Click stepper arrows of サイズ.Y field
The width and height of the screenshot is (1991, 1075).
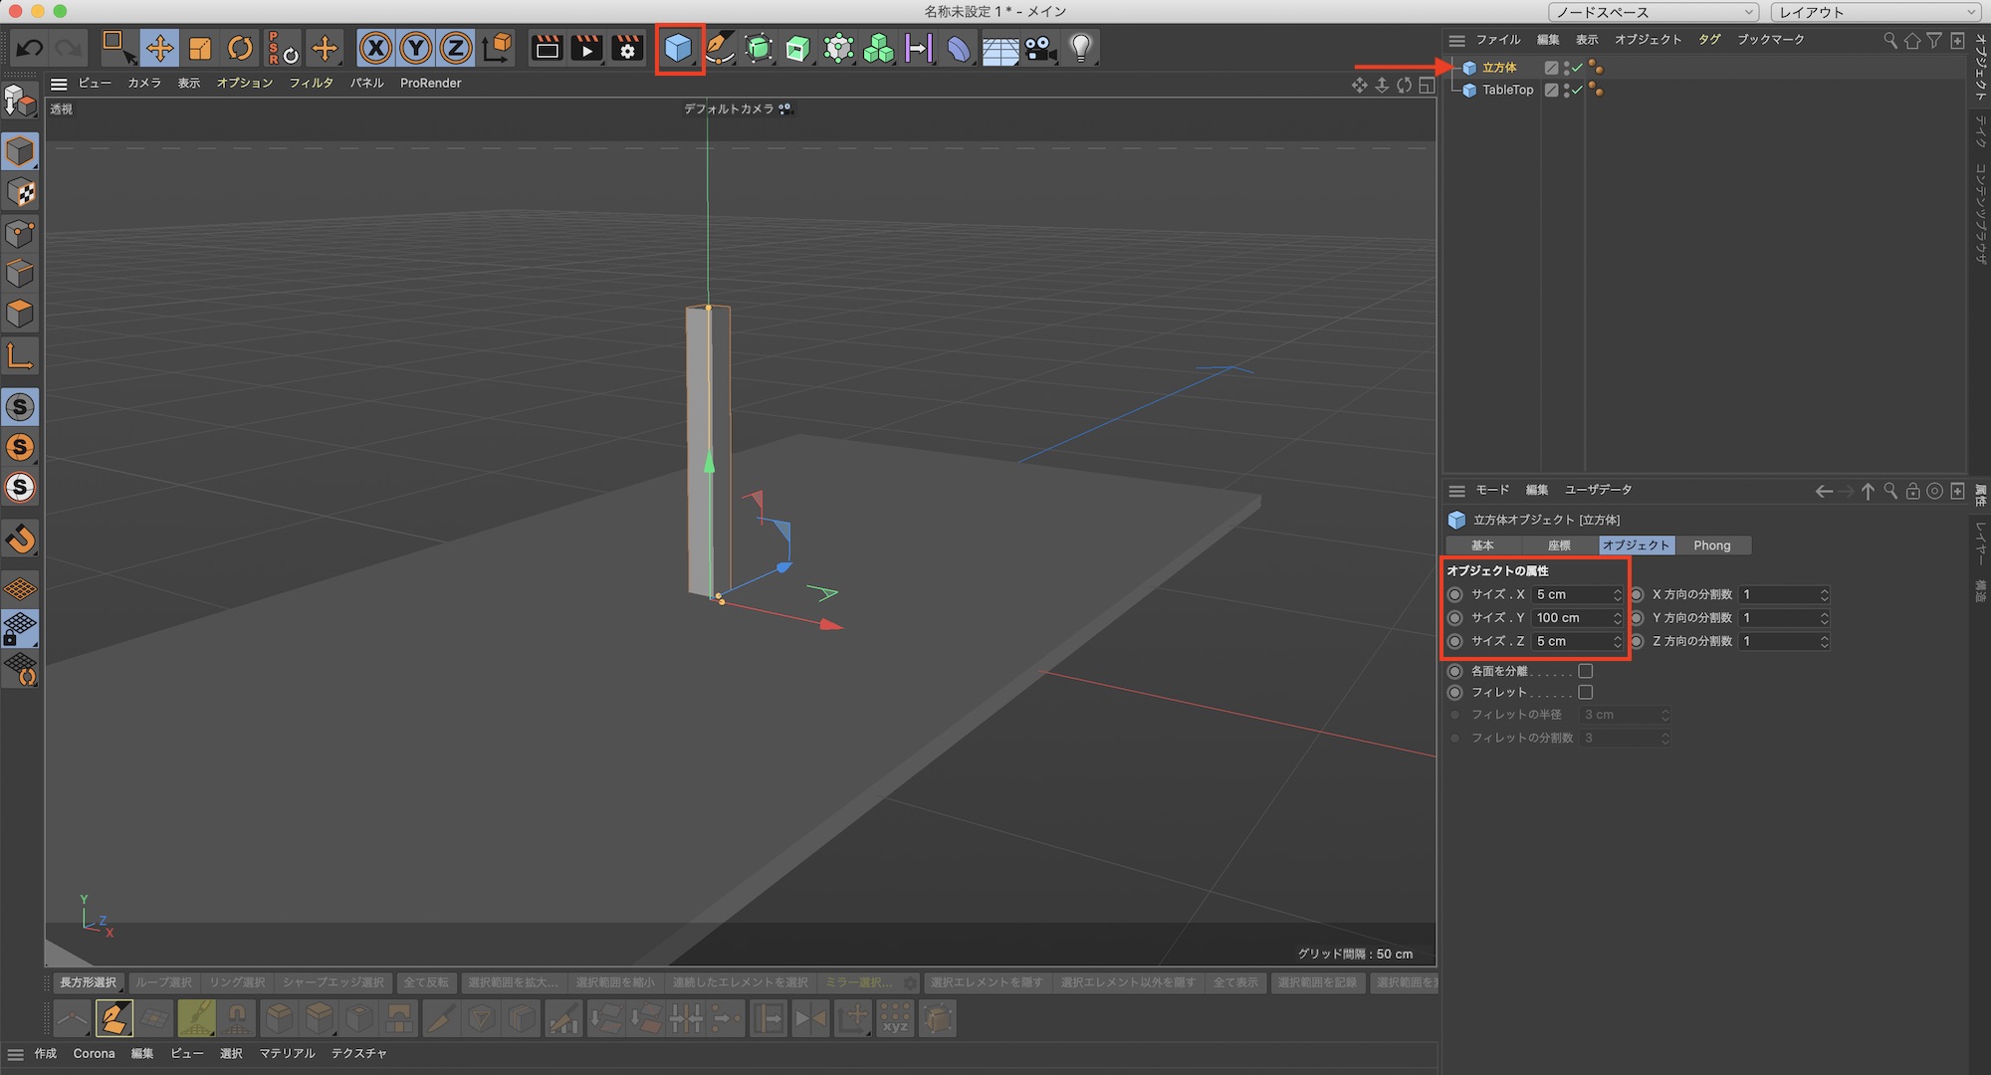1618,618
